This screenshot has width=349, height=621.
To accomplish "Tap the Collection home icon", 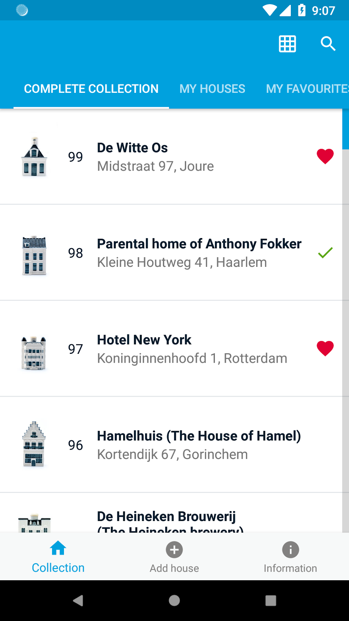I will tap(58, 548).
